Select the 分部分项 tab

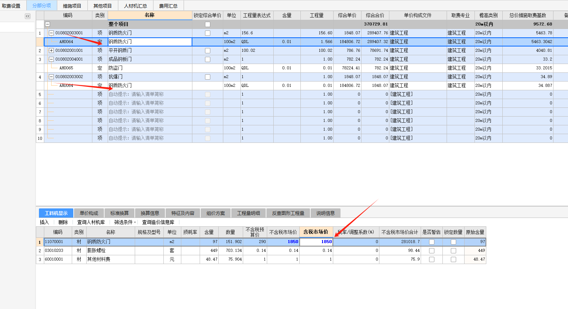tap(42, 6)
